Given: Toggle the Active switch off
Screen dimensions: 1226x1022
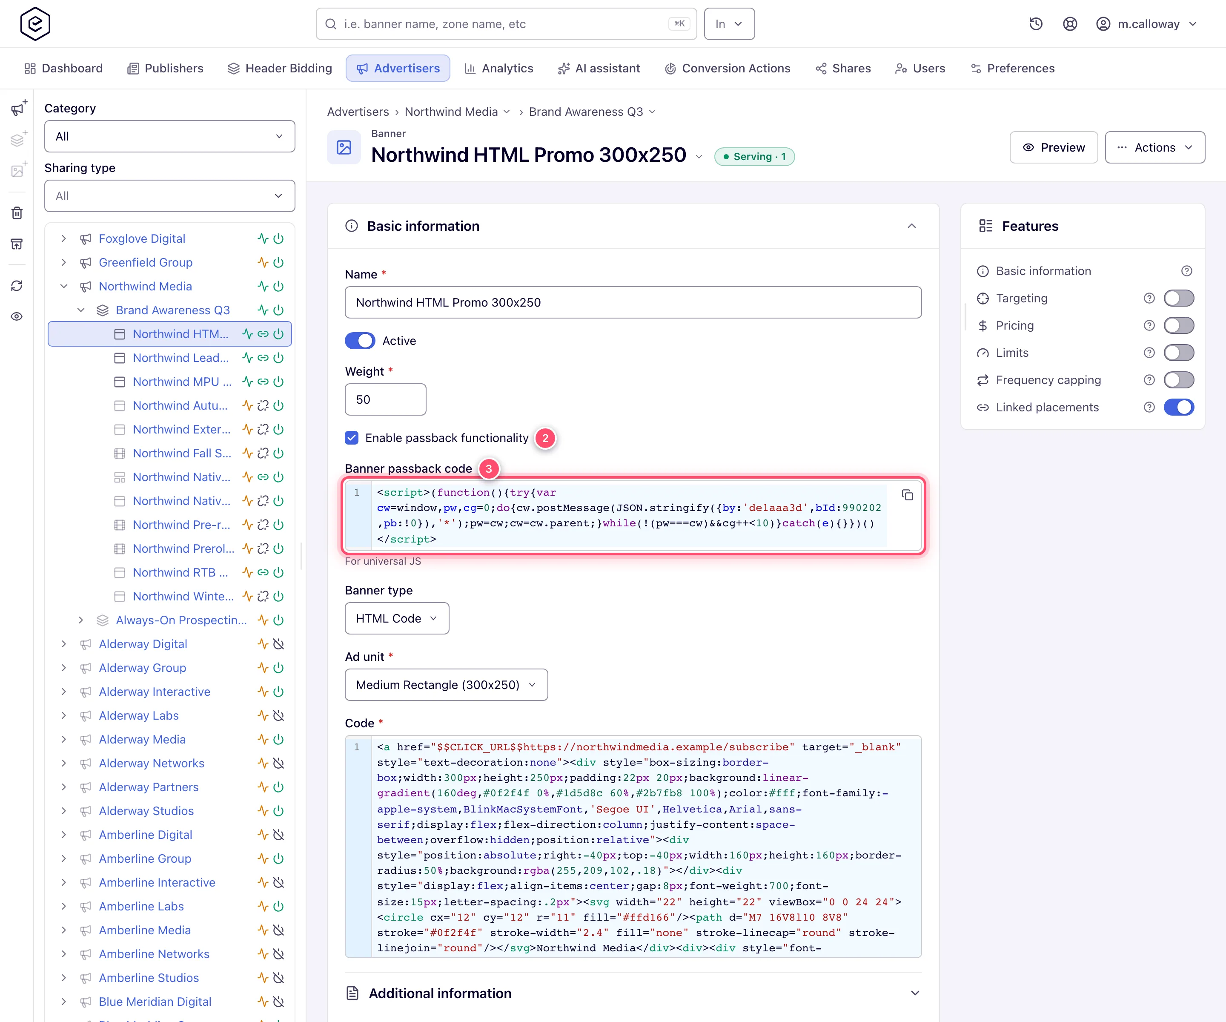Looking at the screenshot, I should click(360, 341).
